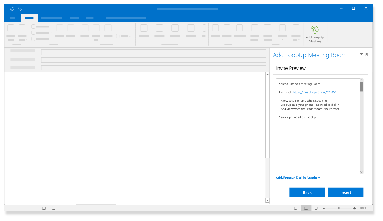Click the Undo arrow in the title bar
383x221 pixels.
[20, 9]
